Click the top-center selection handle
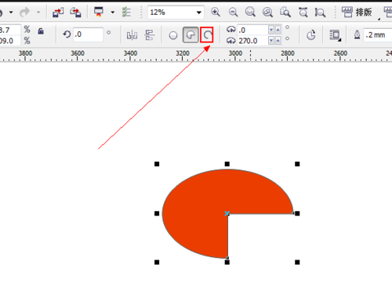 click(227, 164)
